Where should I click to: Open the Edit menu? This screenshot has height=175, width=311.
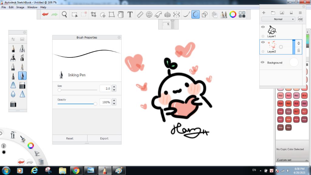tap(11, 7)
